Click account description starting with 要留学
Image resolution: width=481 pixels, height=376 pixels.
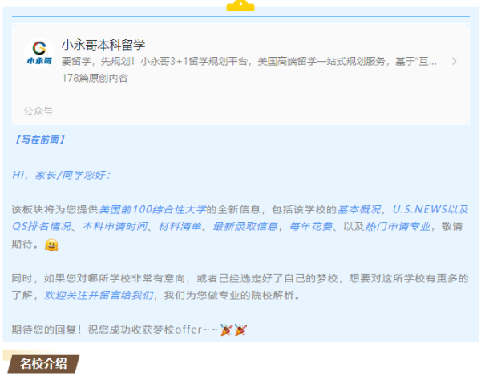point(249,62)
